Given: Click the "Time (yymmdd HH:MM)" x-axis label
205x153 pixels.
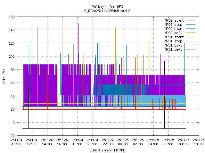Looking at the screenshot, I should pyautogui.click(x=107, y=150).
